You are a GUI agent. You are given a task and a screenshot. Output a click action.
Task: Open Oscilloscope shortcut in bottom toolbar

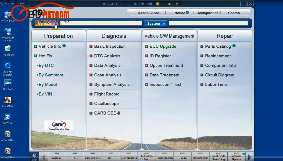point(201,156)
